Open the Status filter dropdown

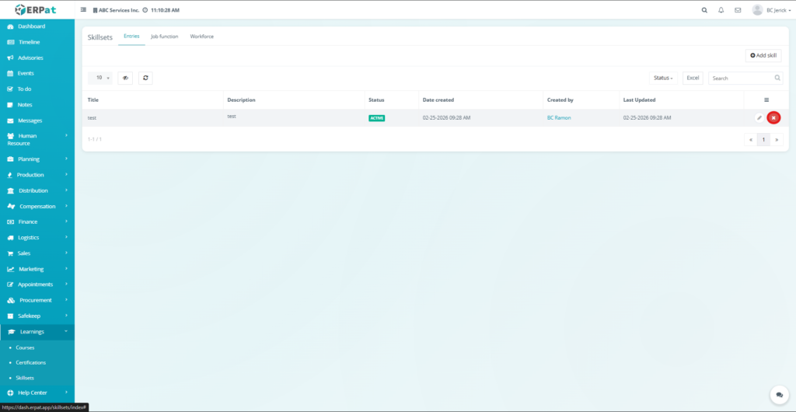(x=663, y=78)
